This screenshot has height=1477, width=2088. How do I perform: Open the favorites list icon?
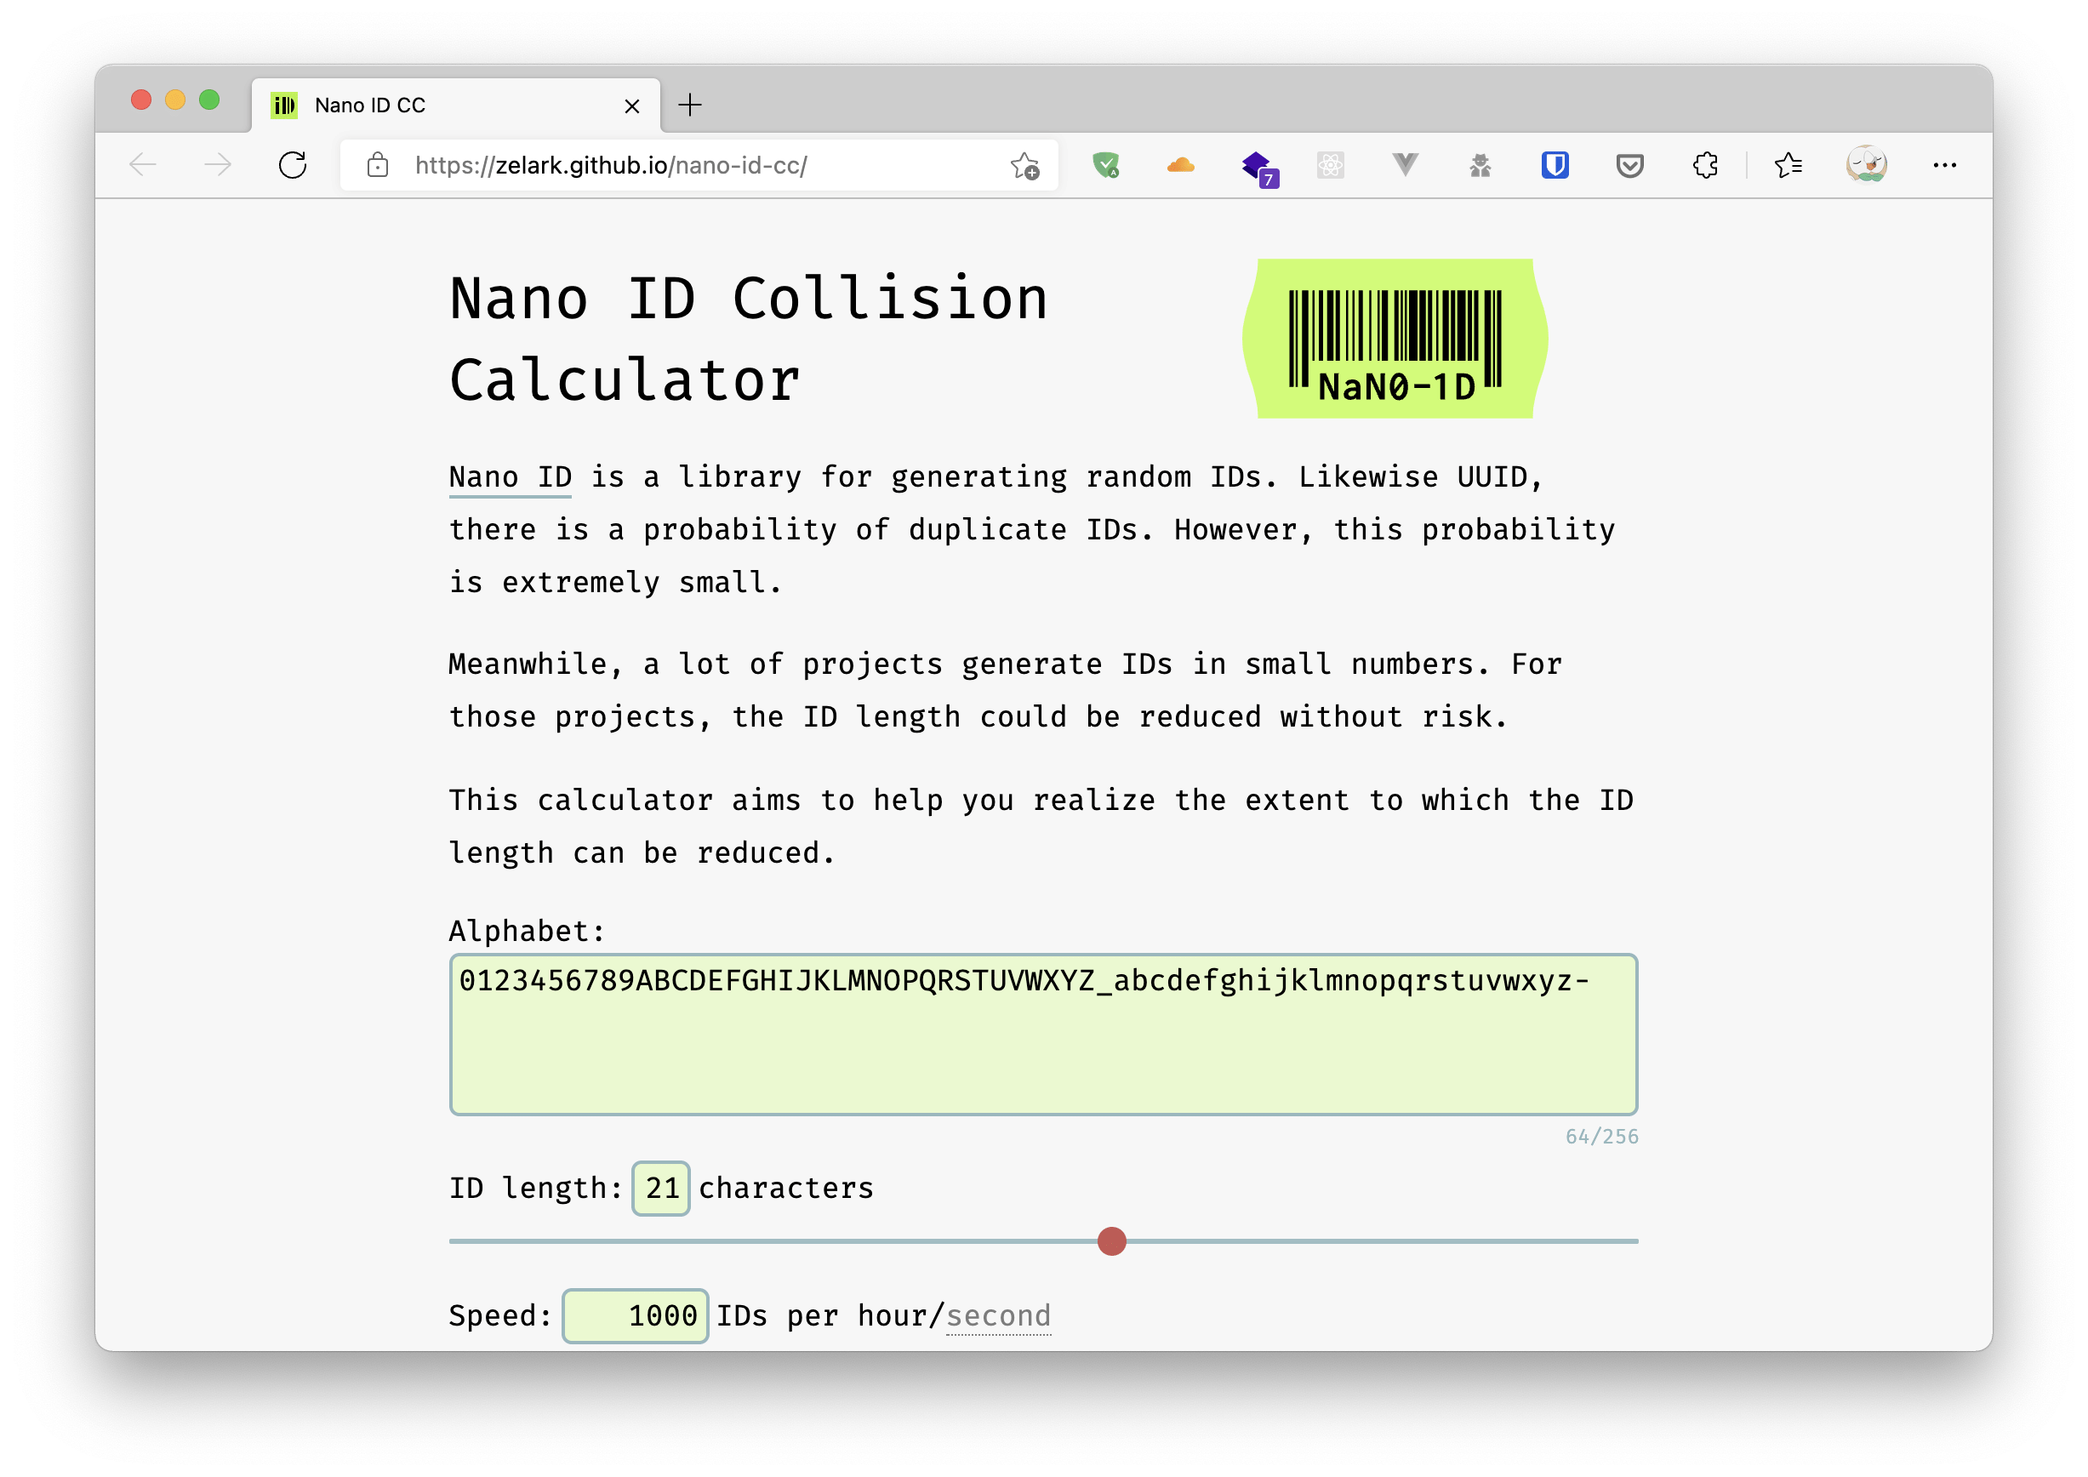coord(1788,164)
